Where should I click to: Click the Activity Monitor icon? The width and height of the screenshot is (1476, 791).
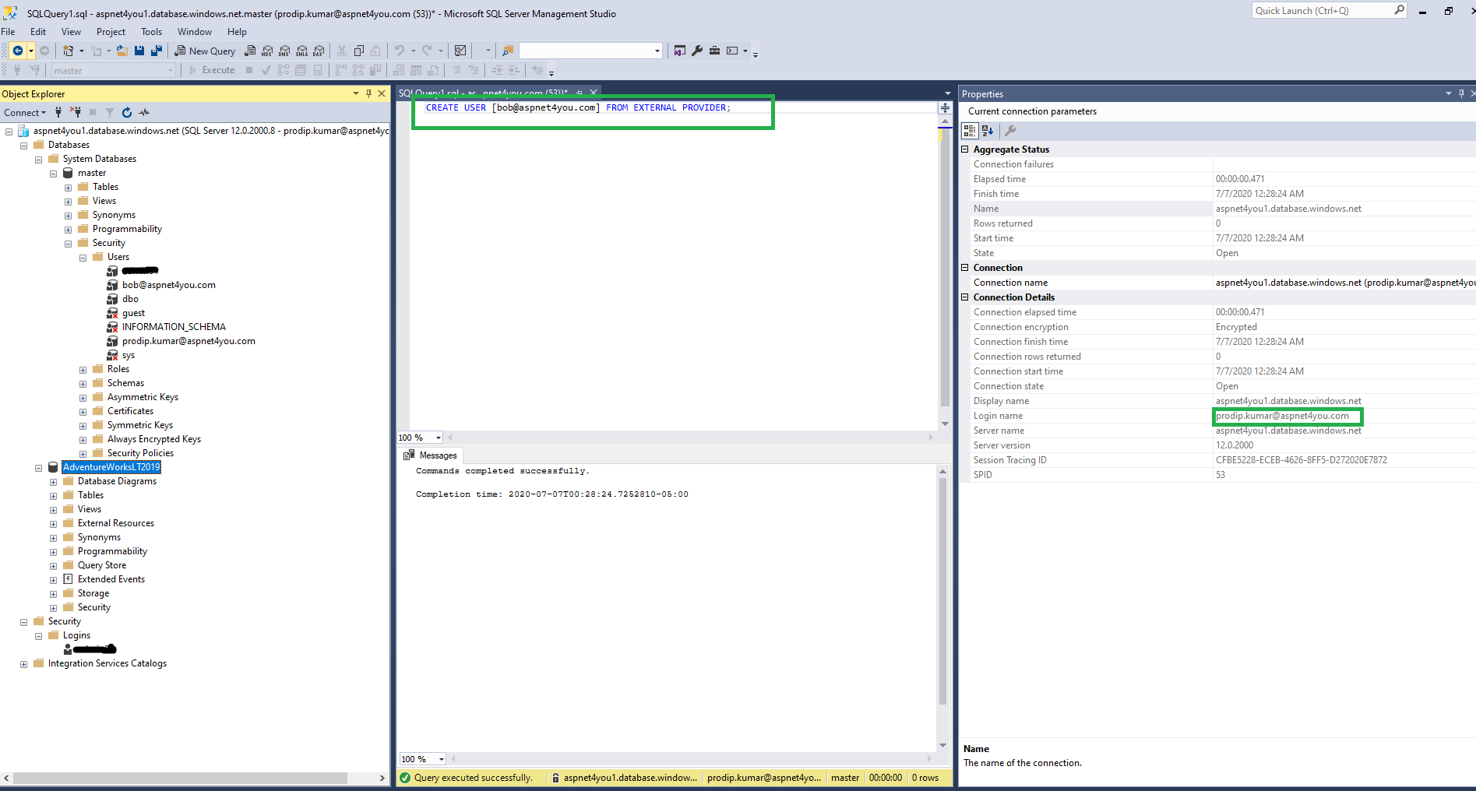pos(460,51)
